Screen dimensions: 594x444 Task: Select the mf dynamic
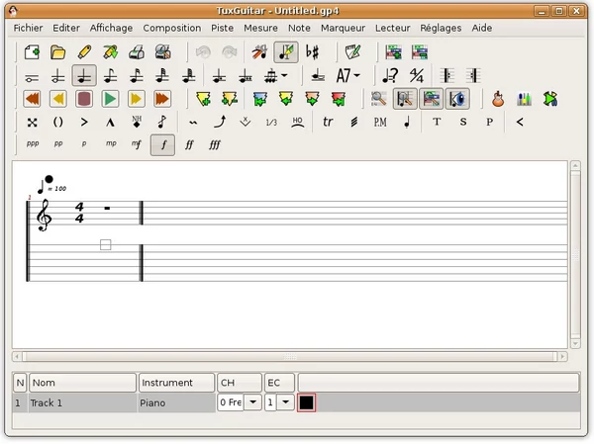137,144
